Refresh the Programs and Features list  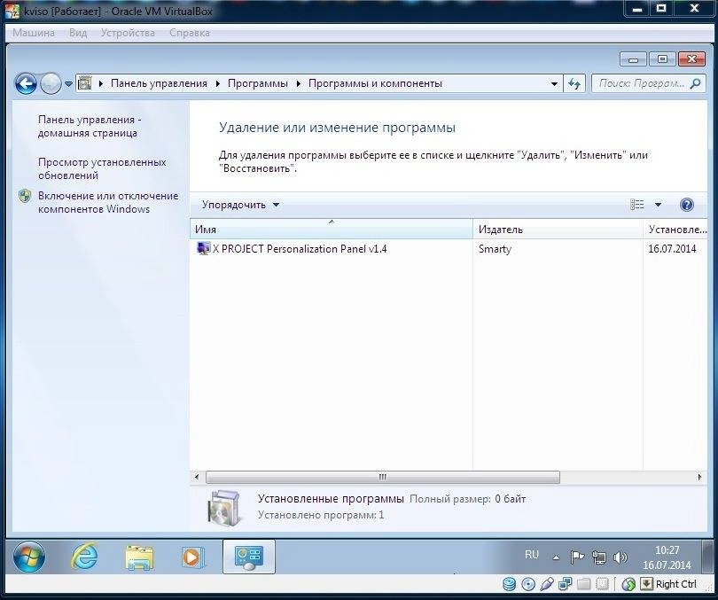pyautogui.click(x=574, y=84)
